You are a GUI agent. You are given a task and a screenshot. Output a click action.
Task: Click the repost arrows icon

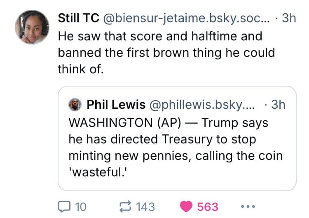pyautogui.click(x=125, y=206)
